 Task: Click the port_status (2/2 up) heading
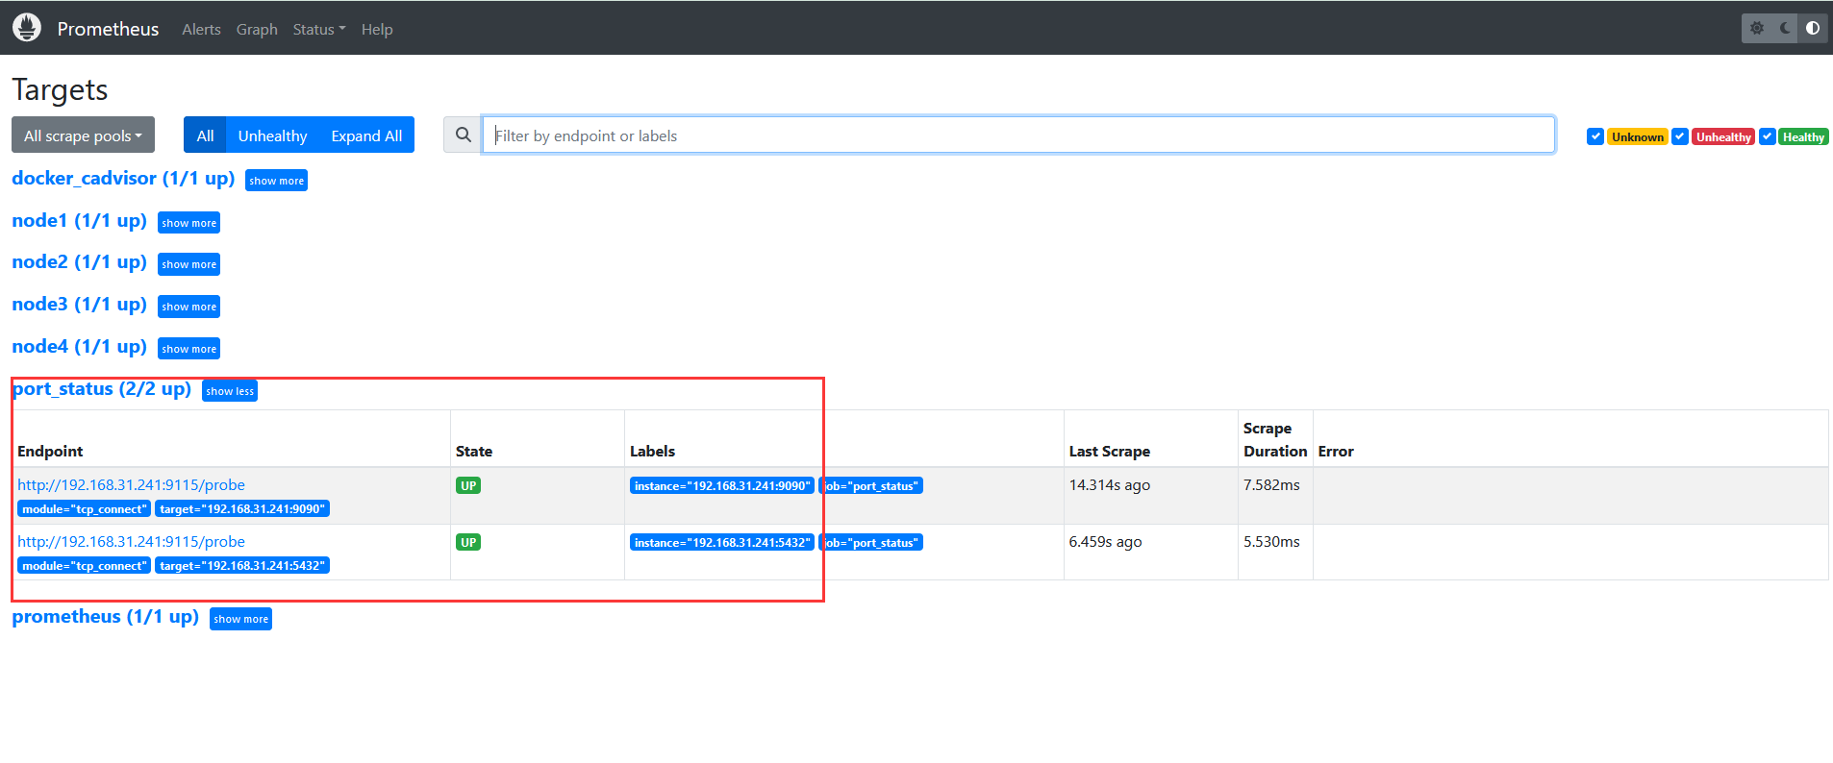coord(101,388)
